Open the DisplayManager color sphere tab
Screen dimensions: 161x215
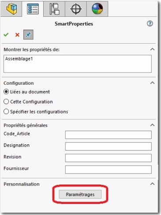tap(97, 9)
